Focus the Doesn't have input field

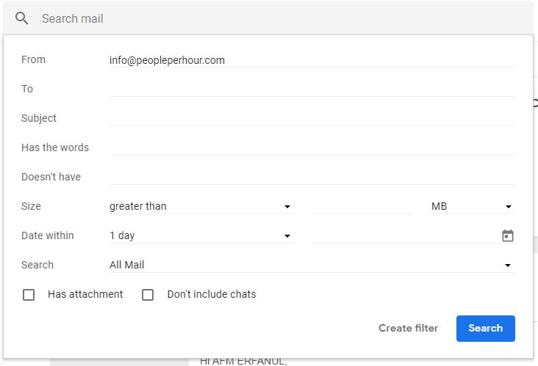[312, 177]
